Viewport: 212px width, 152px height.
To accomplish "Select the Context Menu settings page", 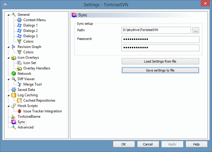I will (x=34, y=20).
